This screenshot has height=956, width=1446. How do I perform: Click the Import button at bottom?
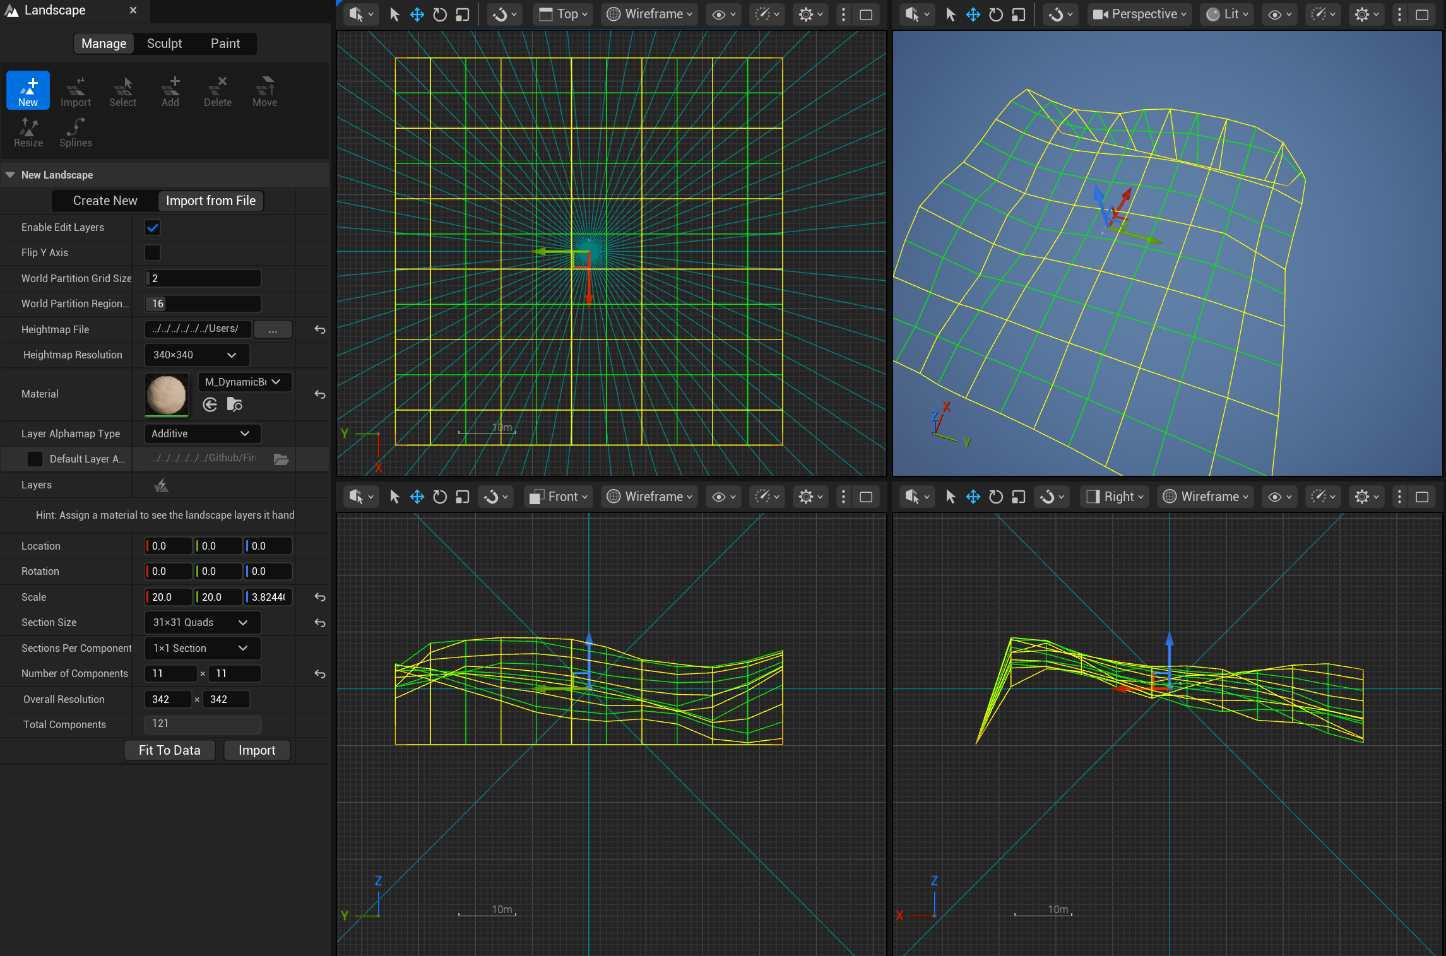257,750
